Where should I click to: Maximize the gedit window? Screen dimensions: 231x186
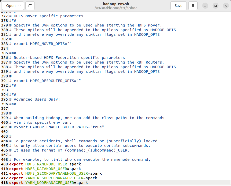pyautogui.click(x=216, y=6)
